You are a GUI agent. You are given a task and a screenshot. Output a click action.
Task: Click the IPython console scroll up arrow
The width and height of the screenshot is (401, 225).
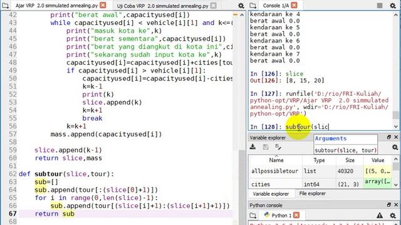(395, 15)
